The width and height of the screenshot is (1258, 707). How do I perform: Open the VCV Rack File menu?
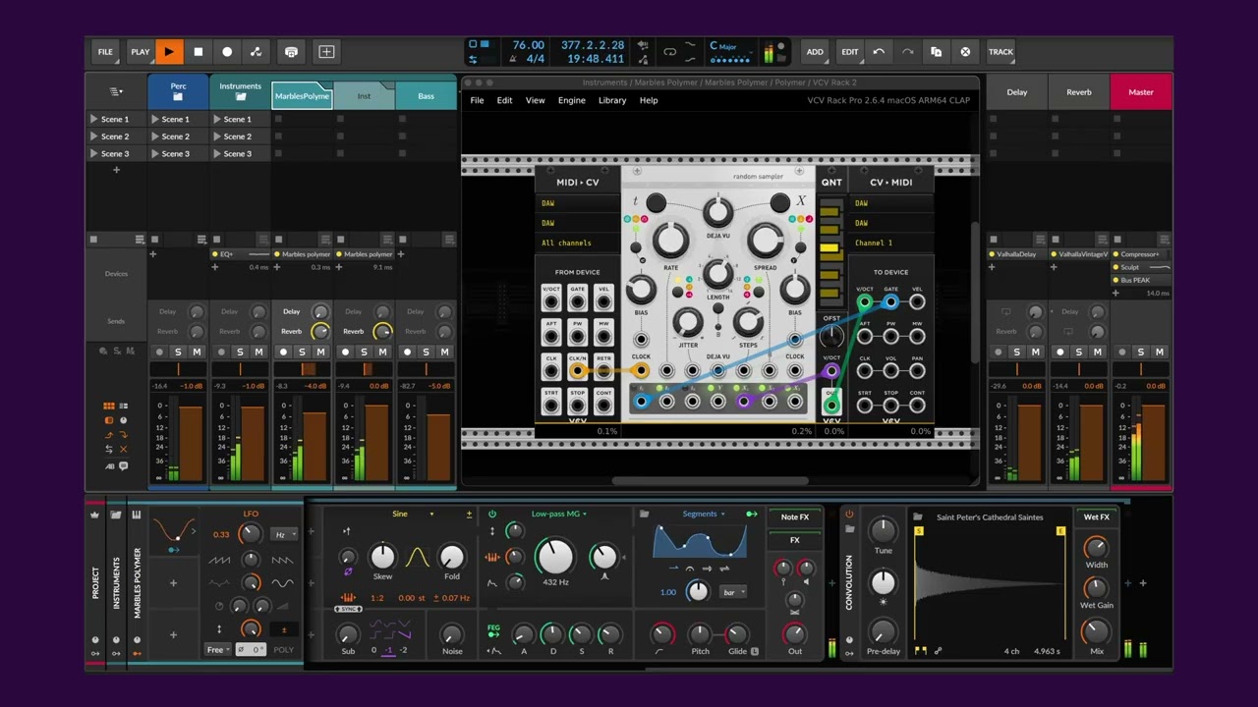477,100
